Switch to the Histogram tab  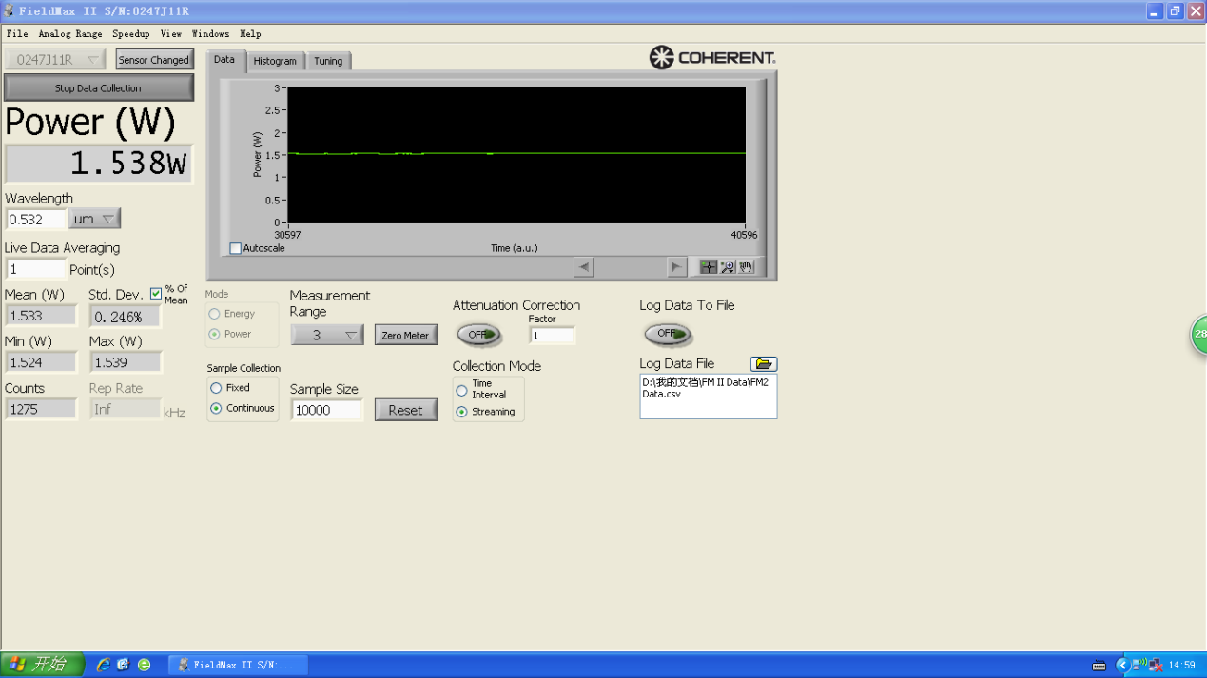click(x=275, y=61)
